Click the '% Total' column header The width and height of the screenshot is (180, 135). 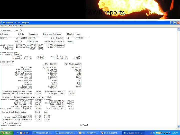[x=84, y=125]
